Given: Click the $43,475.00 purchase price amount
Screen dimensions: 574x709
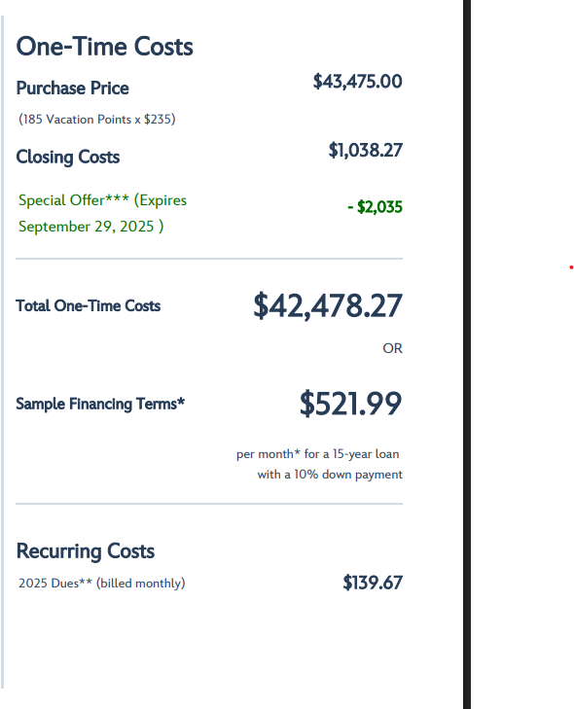Looking at the screenshot, I should tap(357, 82).
